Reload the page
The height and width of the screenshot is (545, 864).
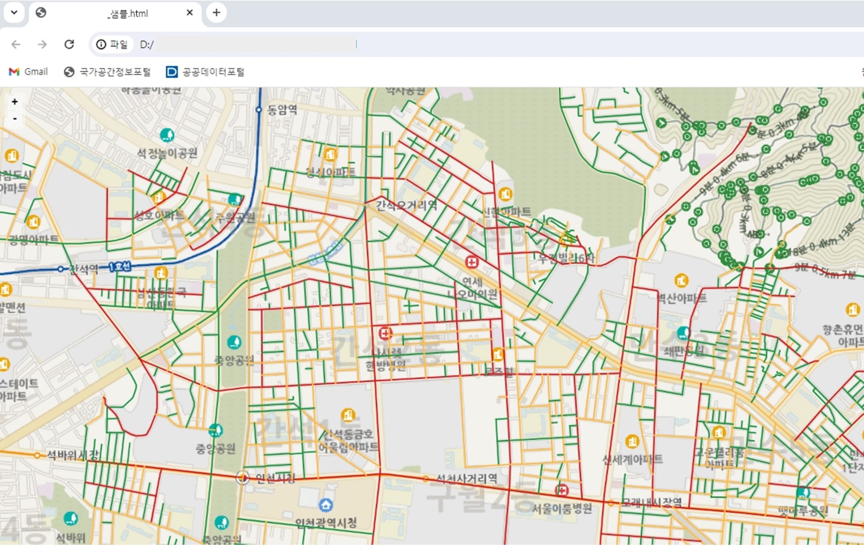point(69,44)
